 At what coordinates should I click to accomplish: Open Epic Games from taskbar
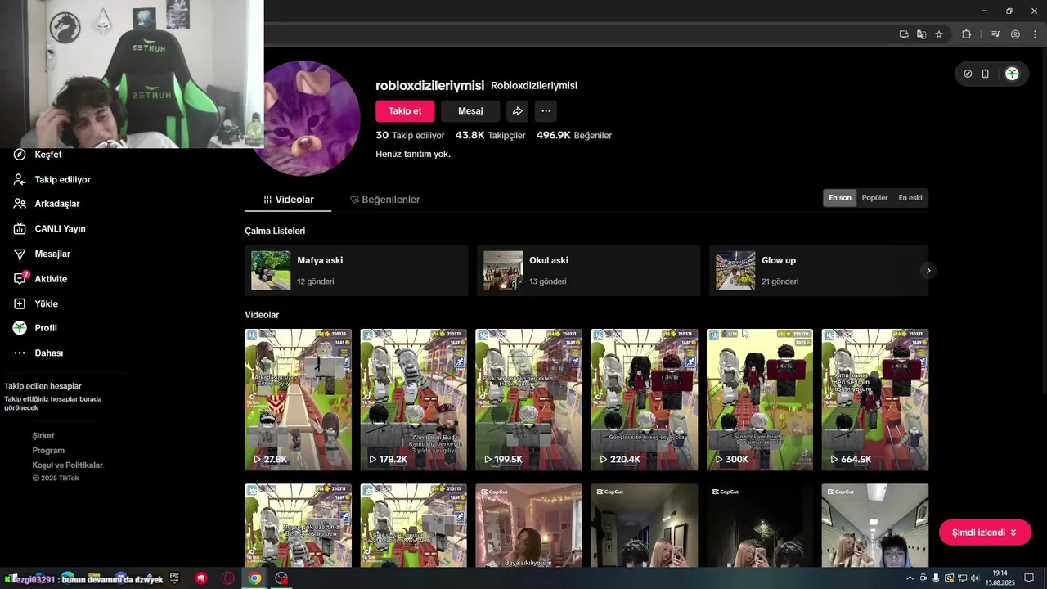point(174,578)
